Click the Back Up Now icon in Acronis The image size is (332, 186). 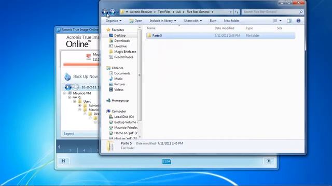[67, 77]
